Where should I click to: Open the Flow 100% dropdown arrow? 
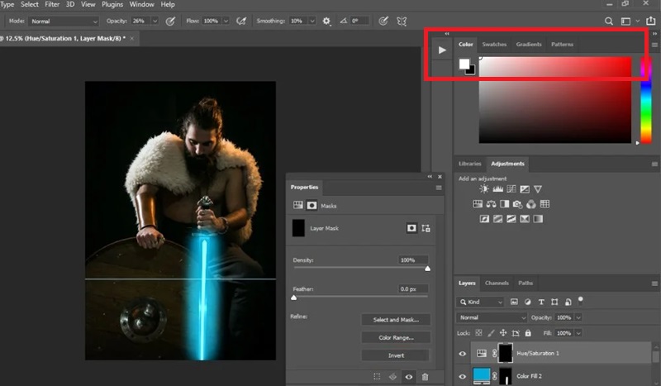coord(226,21)
